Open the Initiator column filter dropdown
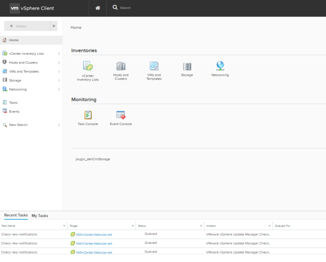The width and height of the screenshot is (326, 262). pyautogui.click(x=270, y=226)
